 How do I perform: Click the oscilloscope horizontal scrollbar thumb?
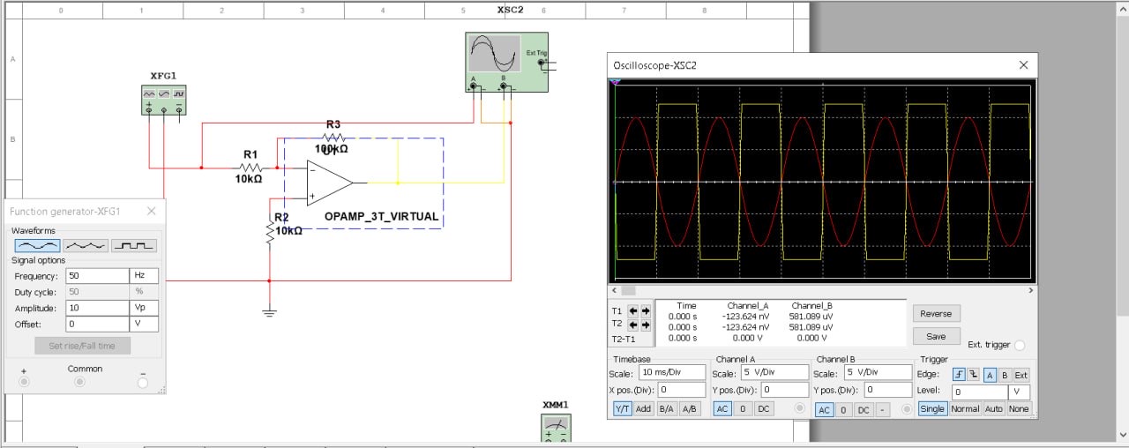click(628, 290)
